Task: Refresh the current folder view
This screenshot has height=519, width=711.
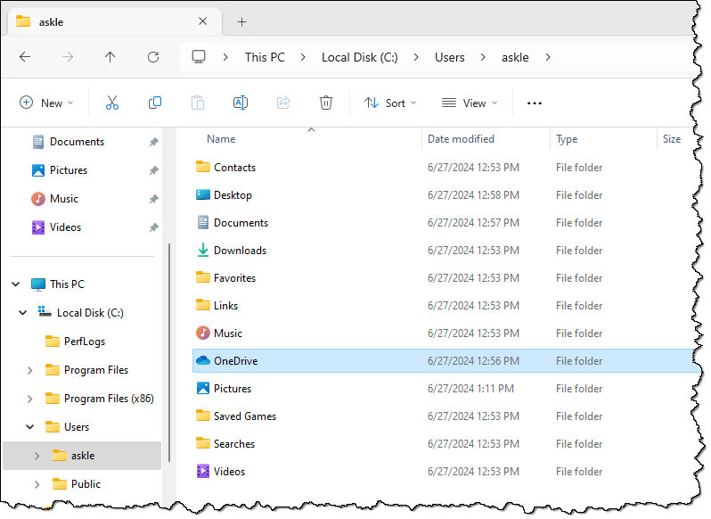Action: [x=153, y=57]
